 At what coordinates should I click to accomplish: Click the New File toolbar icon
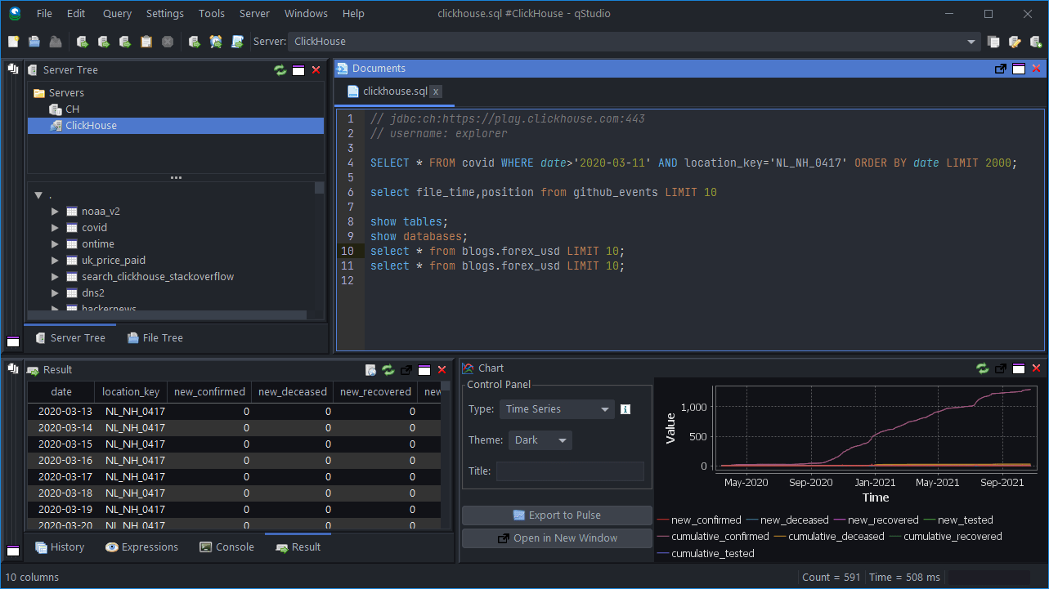click(12, 41)
